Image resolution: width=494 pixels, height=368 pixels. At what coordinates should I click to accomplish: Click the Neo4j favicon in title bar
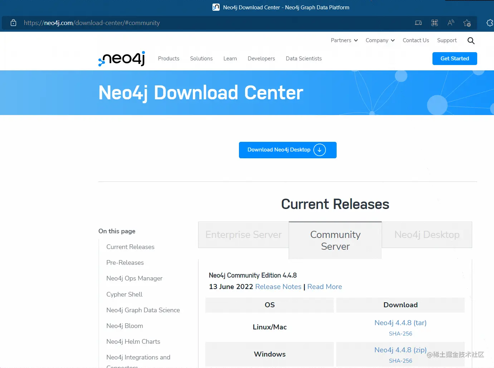pyautogui.click(x=216, y=7)
